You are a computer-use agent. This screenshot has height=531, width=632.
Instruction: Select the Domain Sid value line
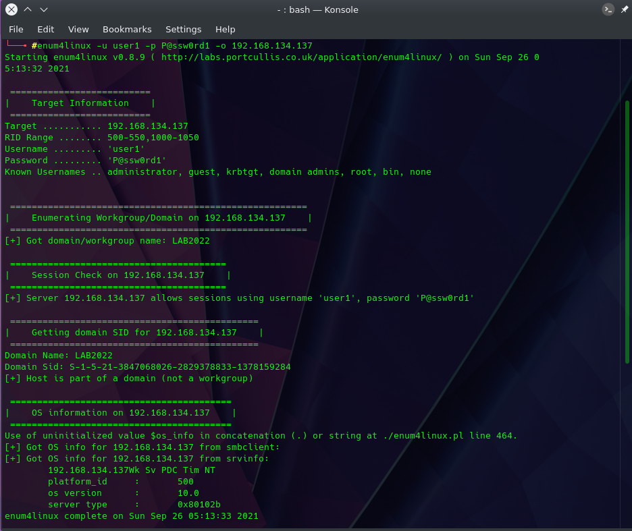pos(147,366)
